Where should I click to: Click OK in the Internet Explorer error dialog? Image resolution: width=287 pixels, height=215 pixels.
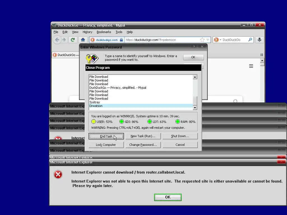click(168, 197)
